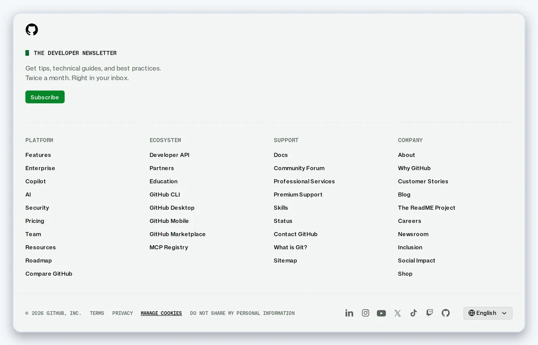Open the MCP Registry link
This screenshot has width=538, height=345.
point(169,247)
